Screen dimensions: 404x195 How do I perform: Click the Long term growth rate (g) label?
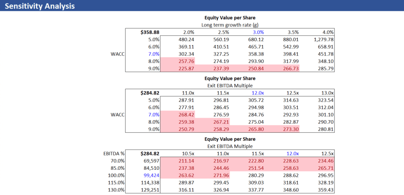click(x=230, y=25)
